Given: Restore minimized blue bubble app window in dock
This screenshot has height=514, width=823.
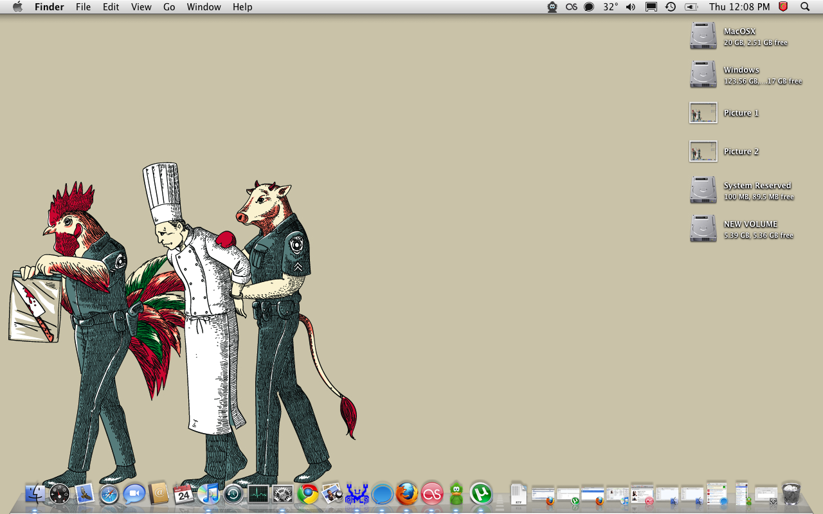Looking at the screenshot, I should pyautogui.click(x=717, y=494).
